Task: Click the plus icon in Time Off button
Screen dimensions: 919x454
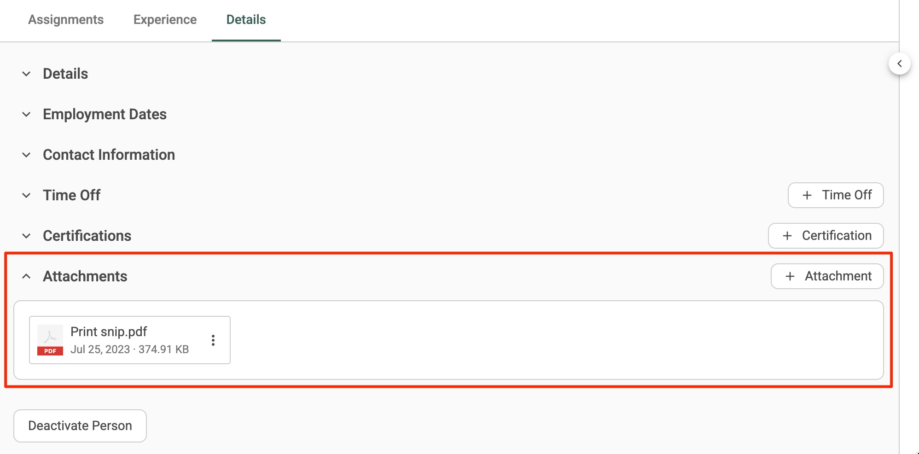Action: click(x=807, y=195)
